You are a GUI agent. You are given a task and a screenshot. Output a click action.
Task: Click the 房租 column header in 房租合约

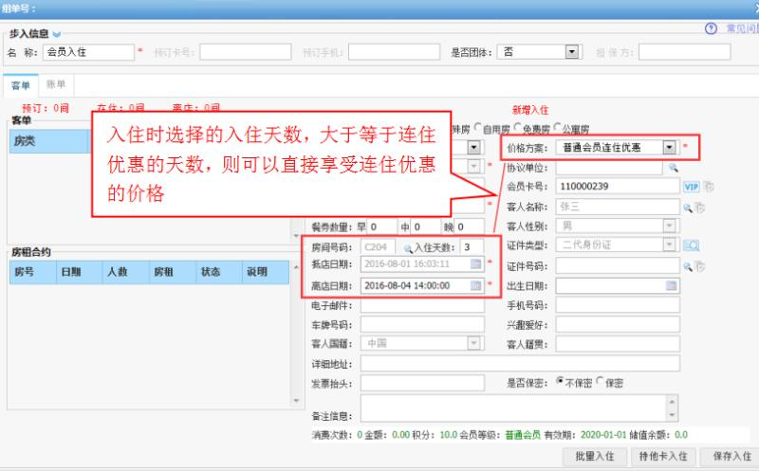click(173, 272)
